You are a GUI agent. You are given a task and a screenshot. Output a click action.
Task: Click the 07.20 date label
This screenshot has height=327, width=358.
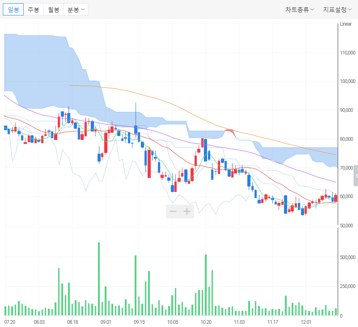[x=10, y=322]
